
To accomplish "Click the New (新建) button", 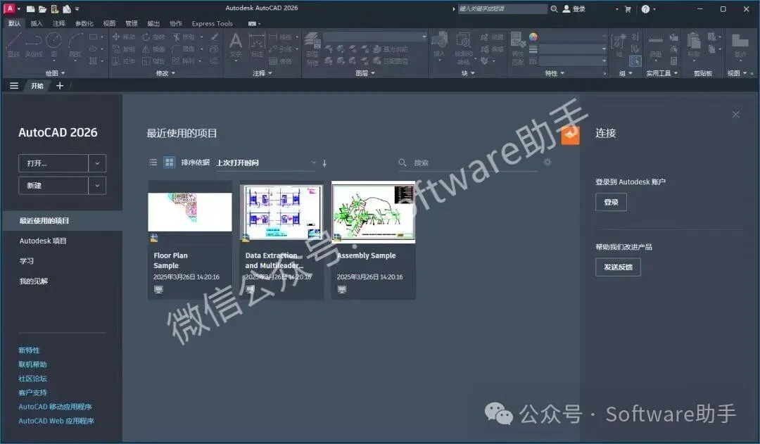I will pyautogui.click(x=53, y=186).
